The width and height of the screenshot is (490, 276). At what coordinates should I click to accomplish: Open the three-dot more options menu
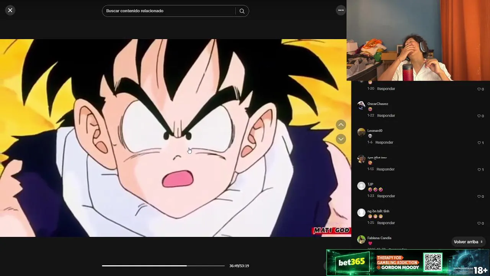point(341,10)
